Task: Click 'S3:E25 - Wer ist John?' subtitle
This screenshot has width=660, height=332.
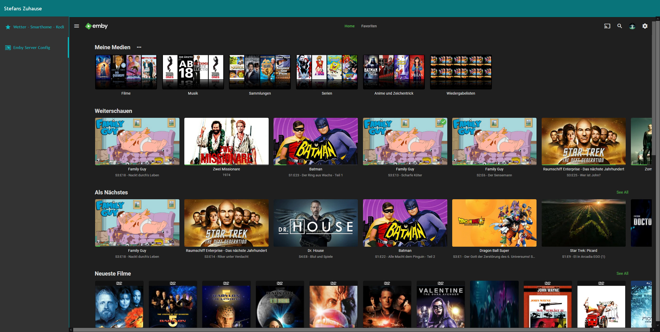Action: [x=584, y=175]
